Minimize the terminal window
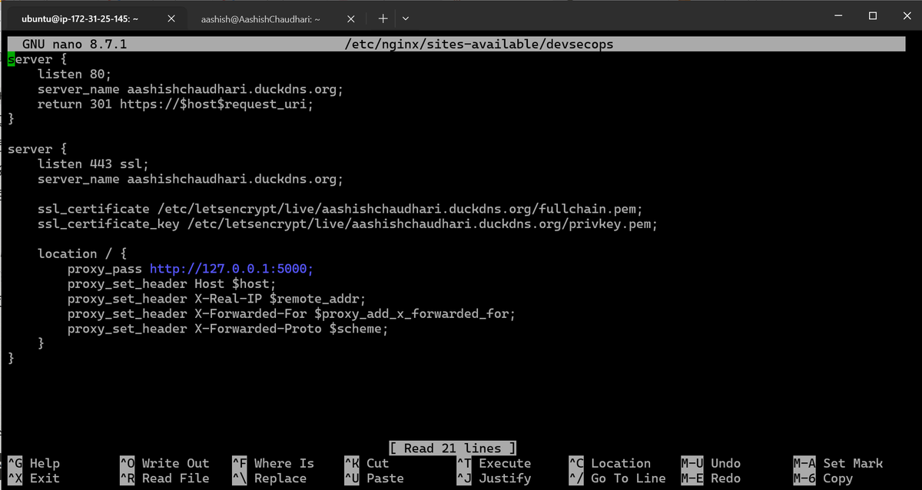Screen dimensions: 922x490 (837, 16)
